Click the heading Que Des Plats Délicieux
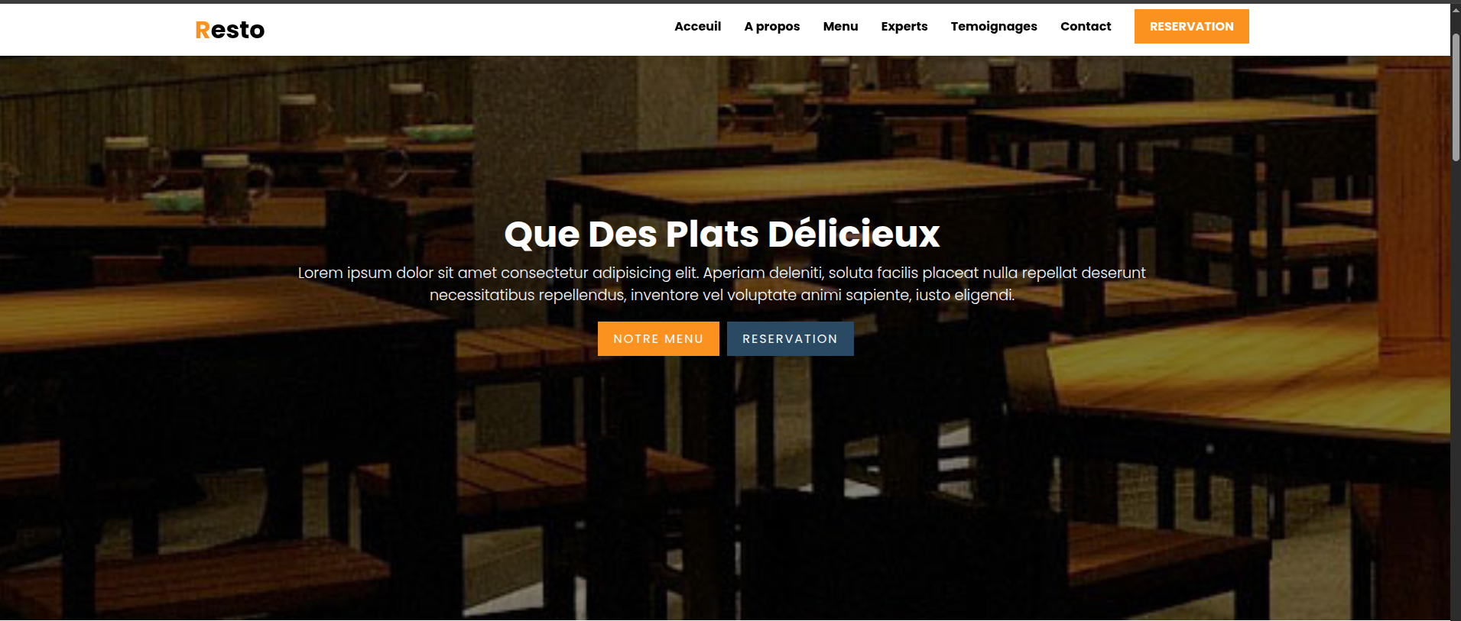Screen dimensions: 1461x621 (x=722, y=234)
